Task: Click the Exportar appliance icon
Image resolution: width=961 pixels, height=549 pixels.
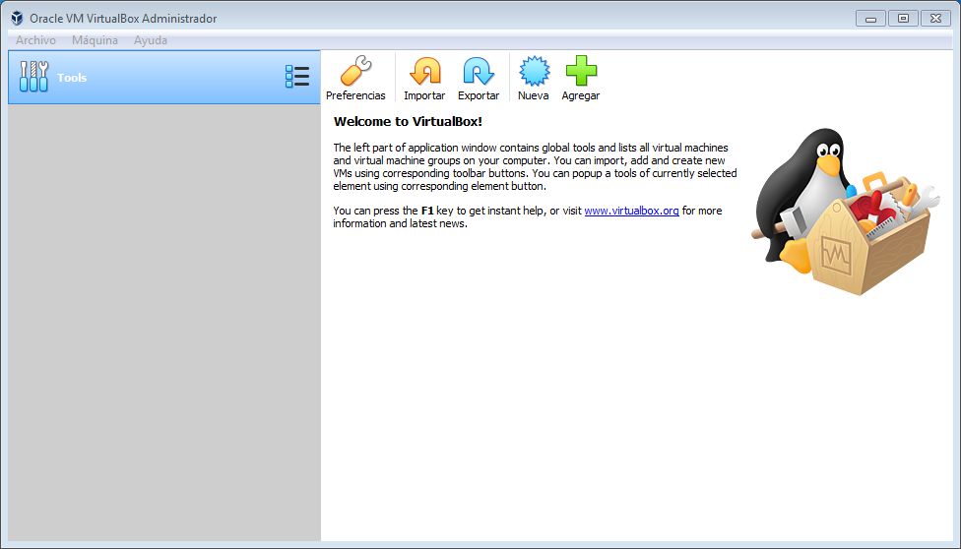Action: 479,72
